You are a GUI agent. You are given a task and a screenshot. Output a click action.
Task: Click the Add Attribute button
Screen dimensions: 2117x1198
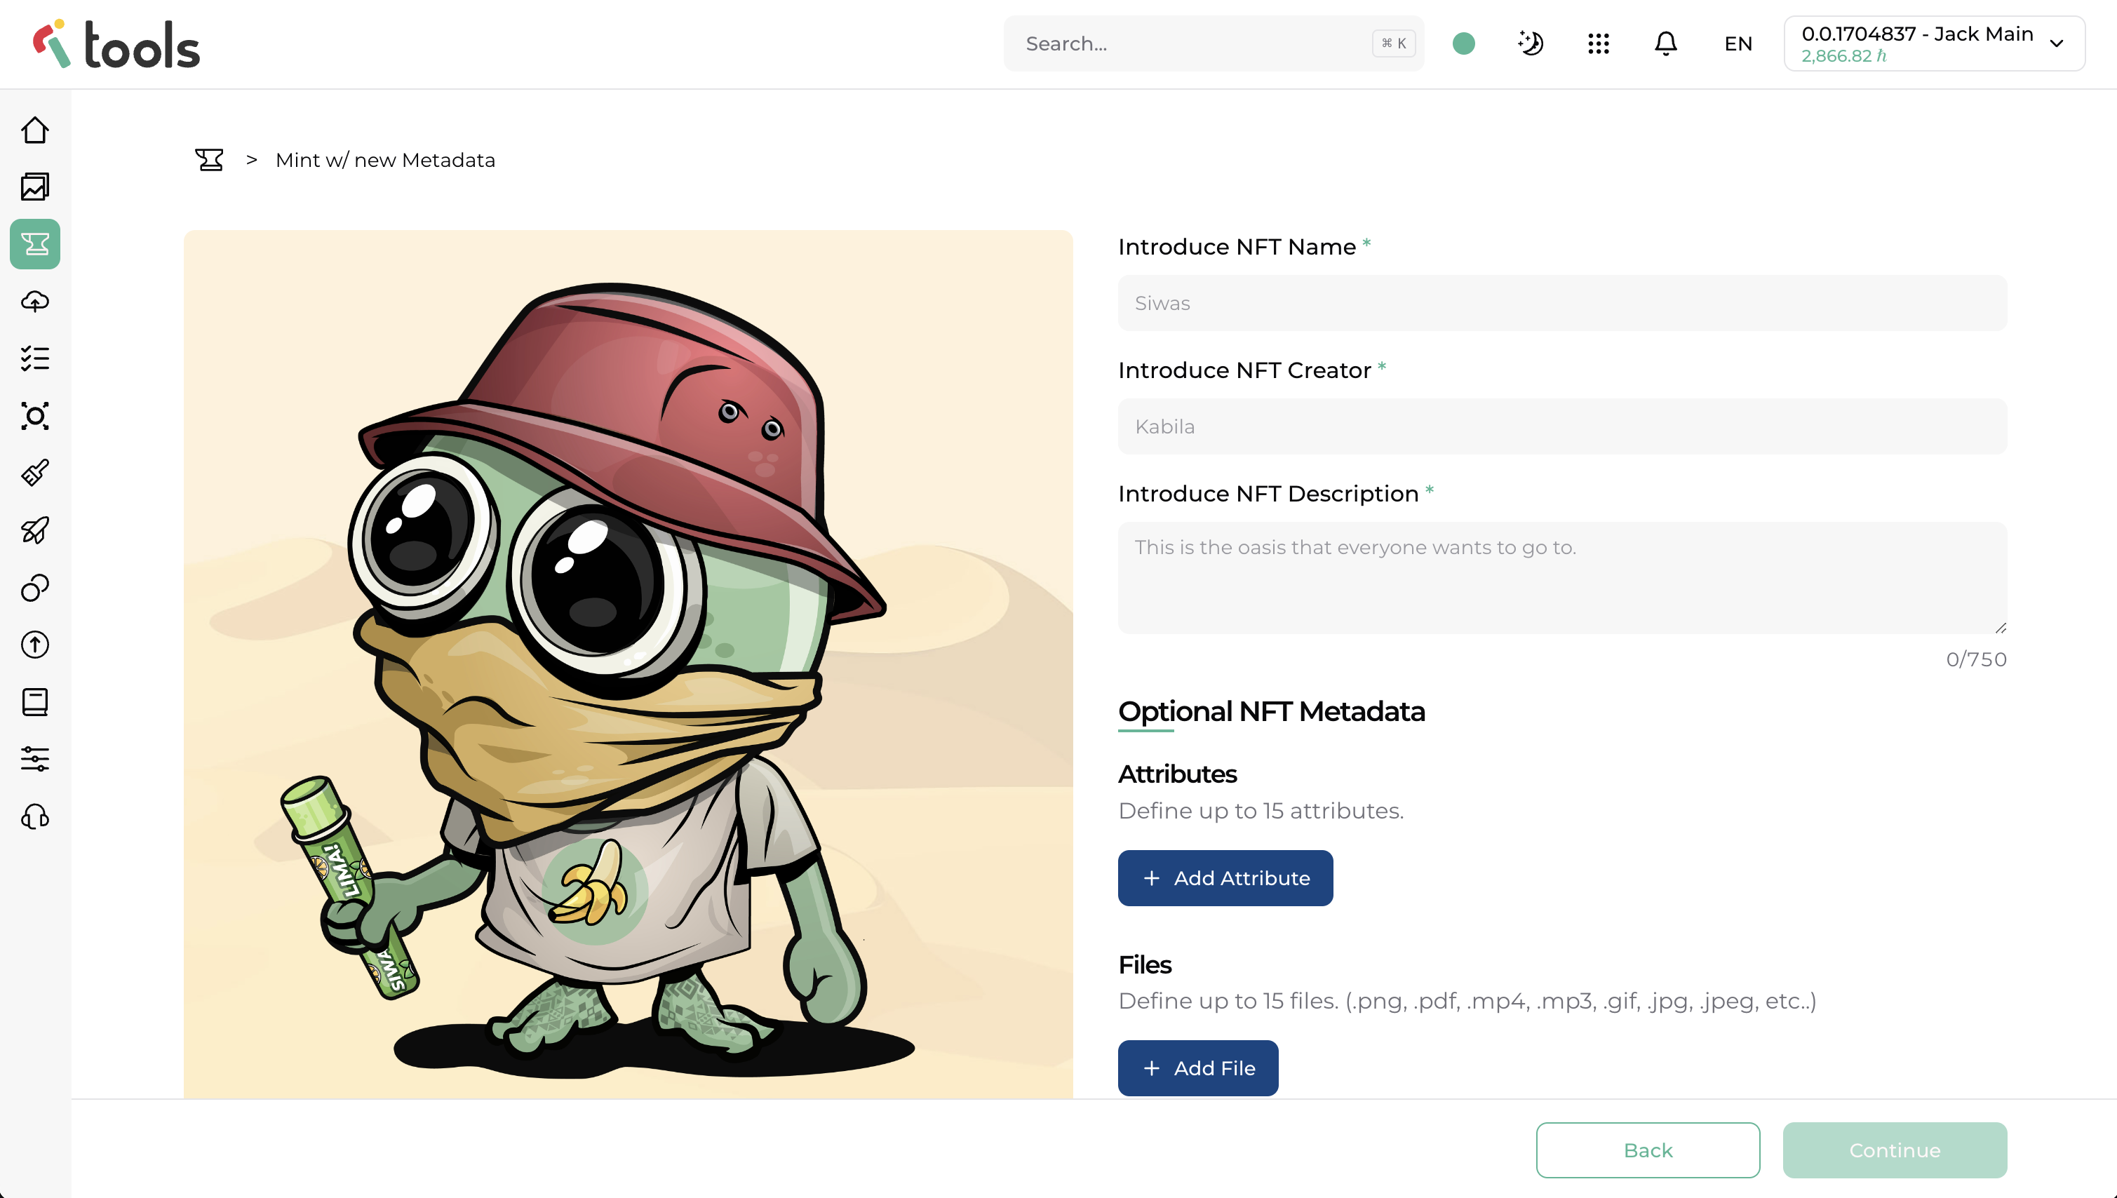1224,878
